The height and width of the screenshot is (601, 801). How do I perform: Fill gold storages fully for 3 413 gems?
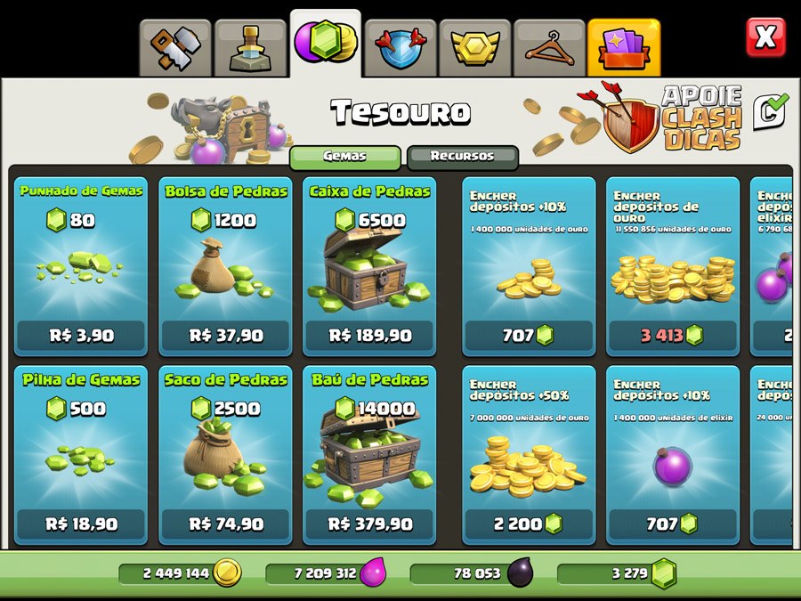[x=673, y=266]
